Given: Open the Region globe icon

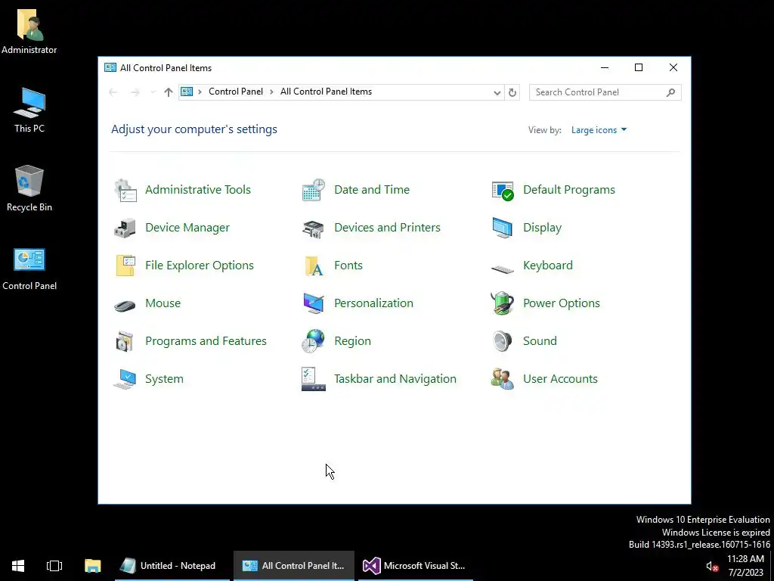Looking at the screenshot, I should tap(314, 341).
